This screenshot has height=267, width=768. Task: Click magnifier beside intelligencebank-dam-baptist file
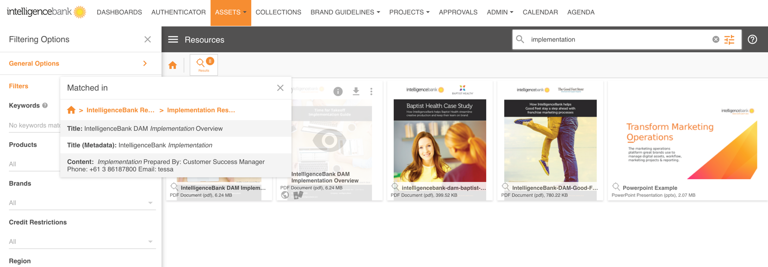coord(395,187)
